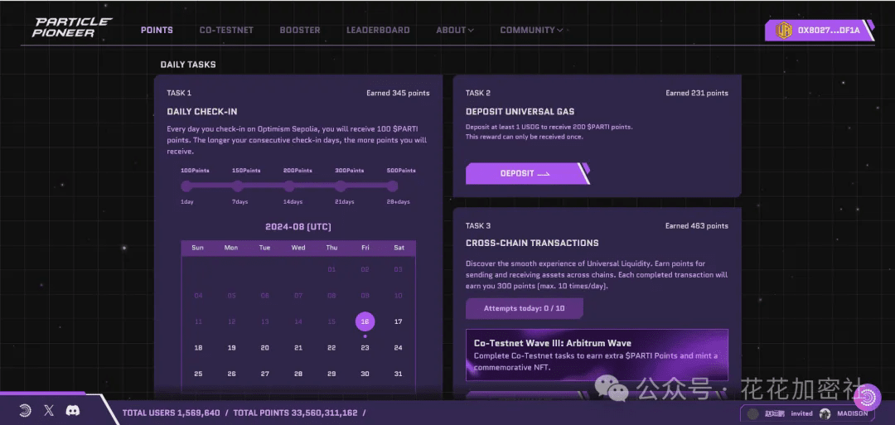Screen dimensions: 895x425
Task: Expand the ABOUT dropdown menu
Action: pos(455,30)
